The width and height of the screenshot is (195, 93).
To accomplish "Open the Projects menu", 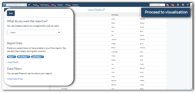I will [60, 5].
